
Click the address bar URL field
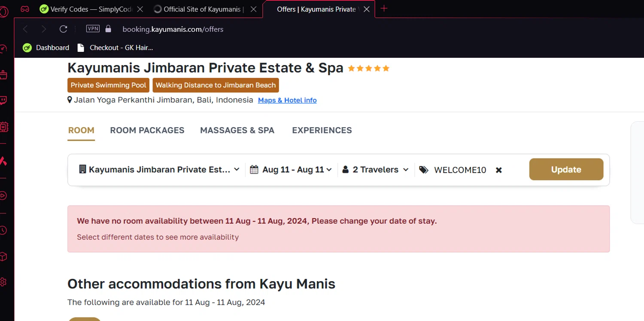[x=173, y=29]
